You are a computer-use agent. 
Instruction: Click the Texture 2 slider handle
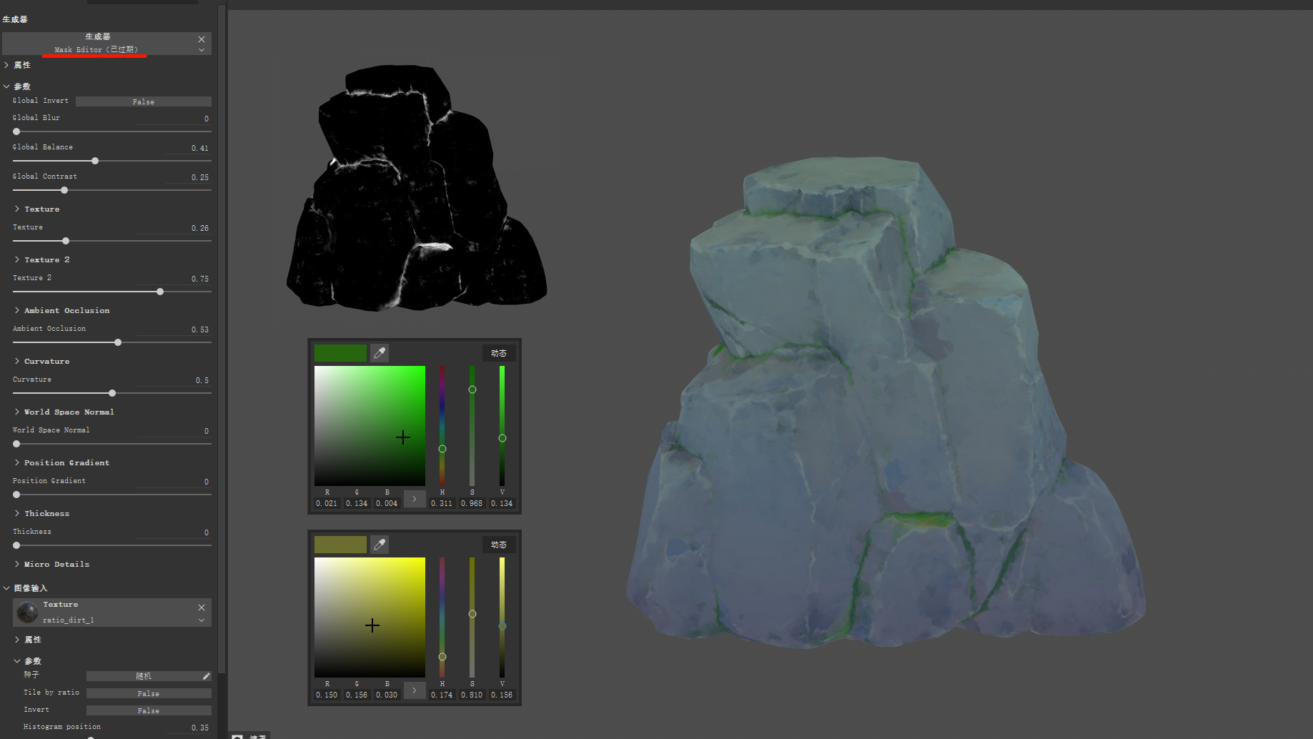(160, 292)
